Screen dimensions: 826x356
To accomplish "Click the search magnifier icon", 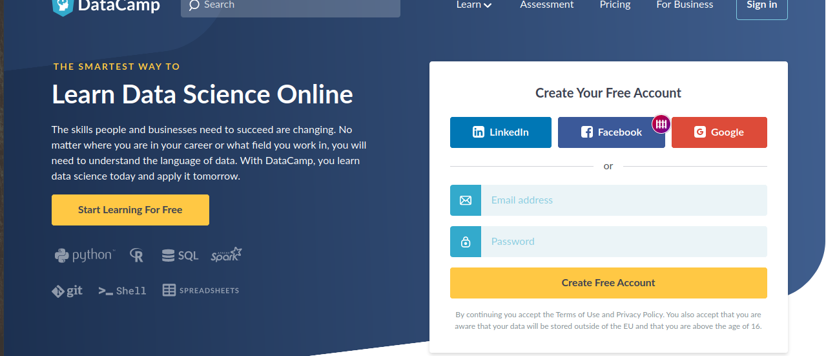I will pyautogui.click(x=194, y=5).
